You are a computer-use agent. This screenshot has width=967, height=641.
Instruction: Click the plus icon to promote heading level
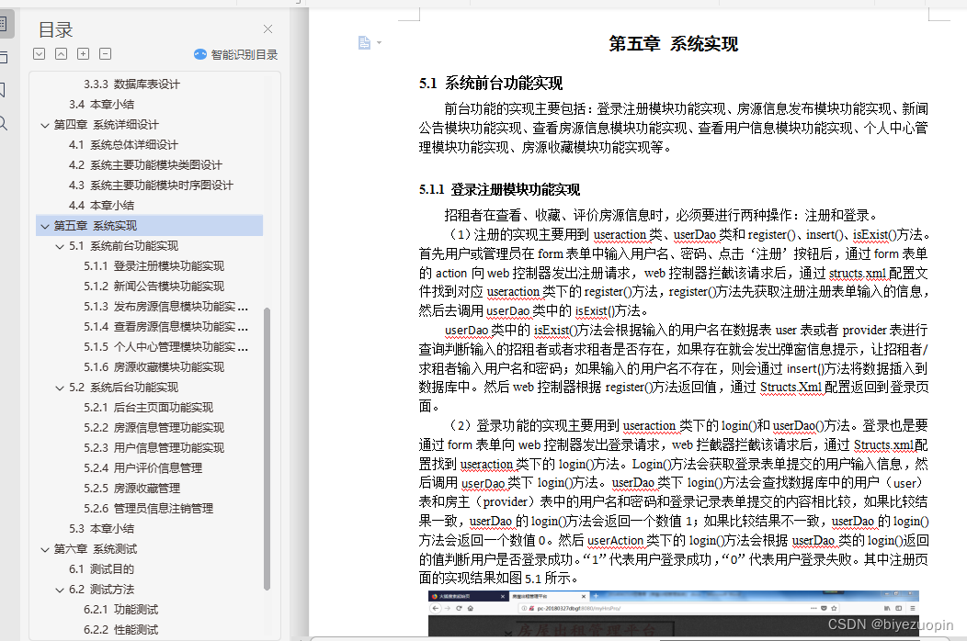click(84, 53)
